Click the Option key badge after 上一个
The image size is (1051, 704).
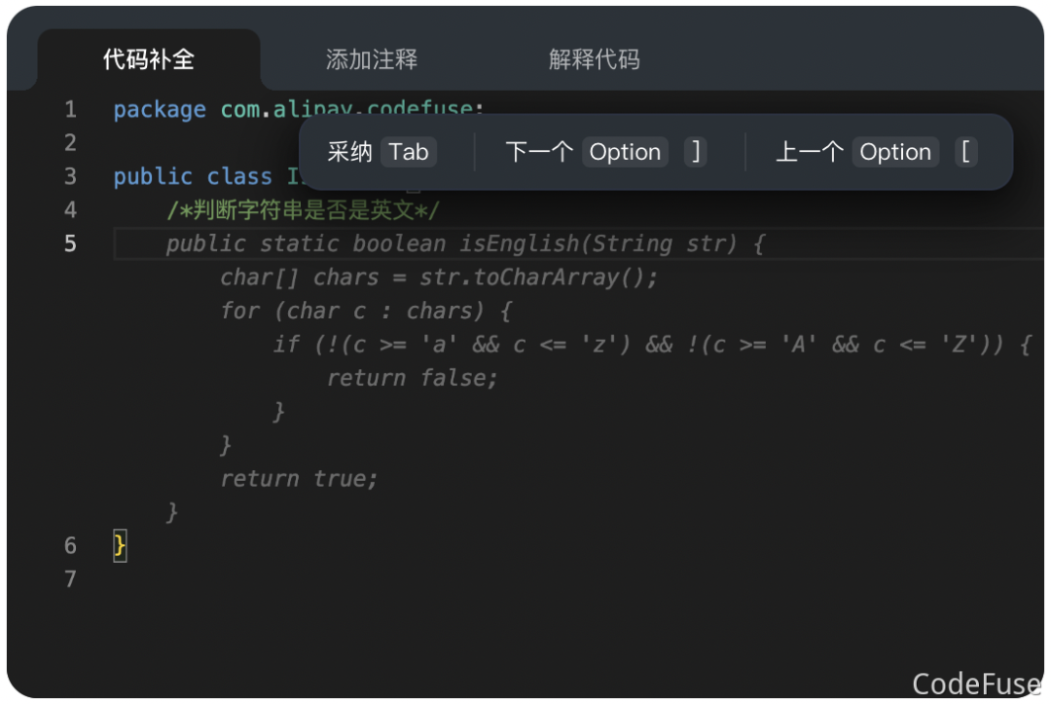[x=895, y=152]
